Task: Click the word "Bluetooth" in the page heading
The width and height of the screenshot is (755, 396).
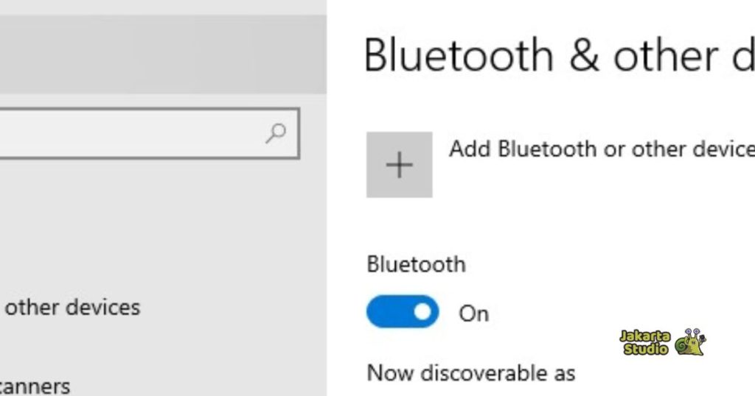Action: 459,55
